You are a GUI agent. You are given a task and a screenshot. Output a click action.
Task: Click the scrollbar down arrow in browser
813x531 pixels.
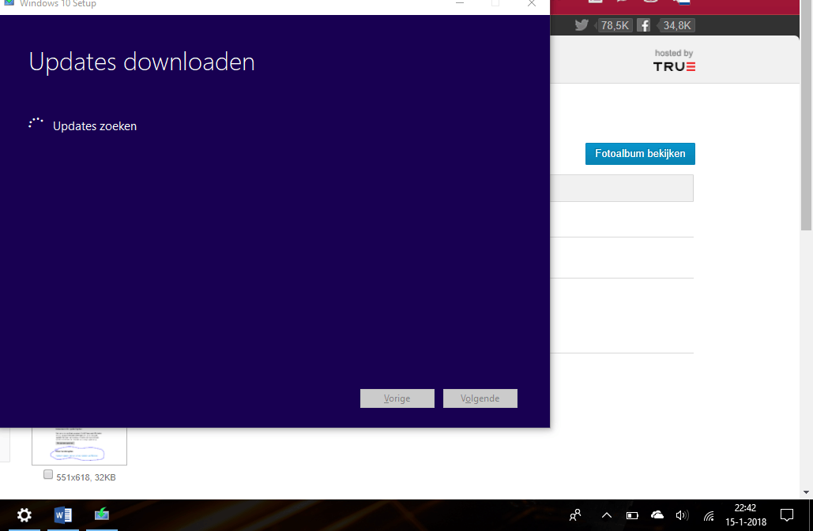806,492
